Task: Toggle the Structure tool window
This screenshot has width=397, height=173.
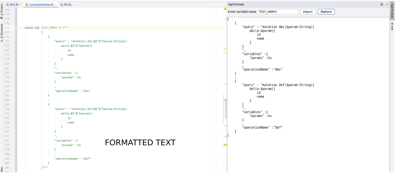Action: pyautogui.click(x=2, y=33)
